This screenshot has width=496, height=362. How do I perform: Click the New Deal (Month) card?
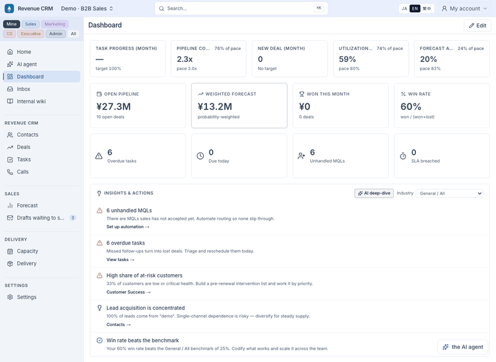(290, 58)
